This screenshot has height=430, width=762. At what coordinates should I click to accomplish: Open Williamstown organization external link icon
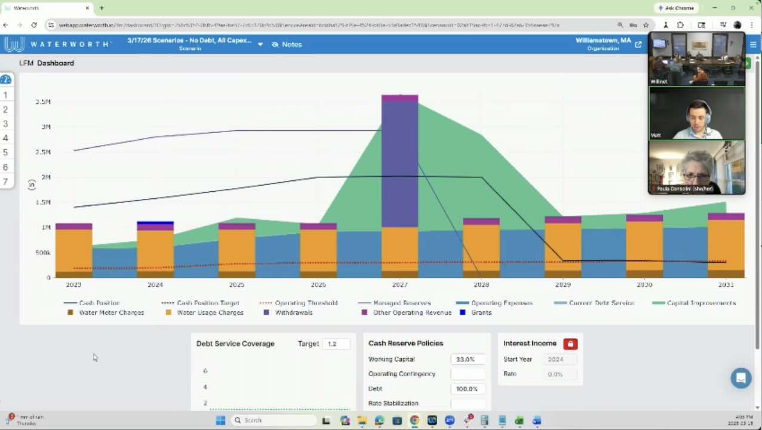pyautogui.click(x=638, y=44)
